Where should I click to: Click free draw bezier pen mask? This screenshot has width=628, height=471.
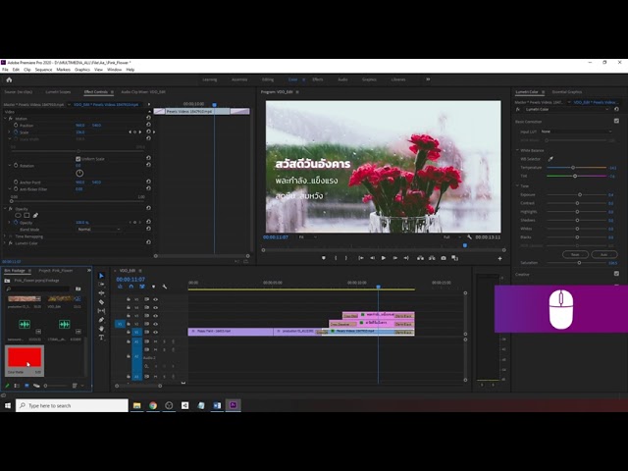(35, 216)
